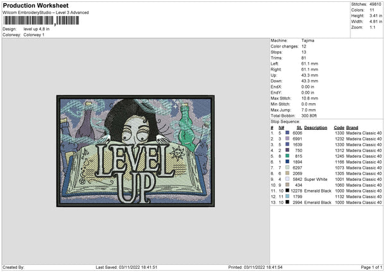Select stitch count 6006 in stop 1
Viewport: 385px width, 272px height.
(x=297, y=133)
